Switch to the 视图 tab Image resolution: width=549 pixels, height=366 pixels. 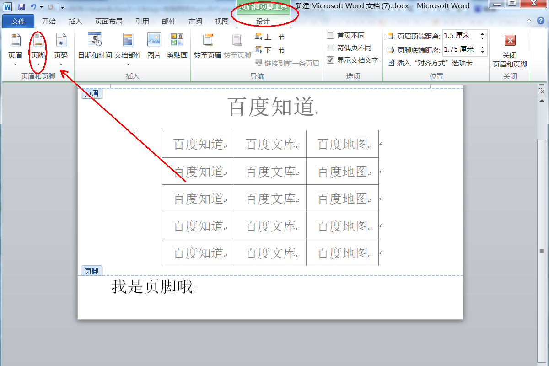(x=222, y=21)
